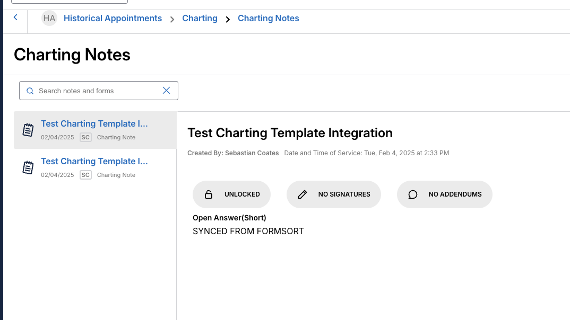Image resolution: width=570 pixels, height=320 pixels.
Task: Click 02/04/2025 date on first note
Action: (x=57, y=137)
